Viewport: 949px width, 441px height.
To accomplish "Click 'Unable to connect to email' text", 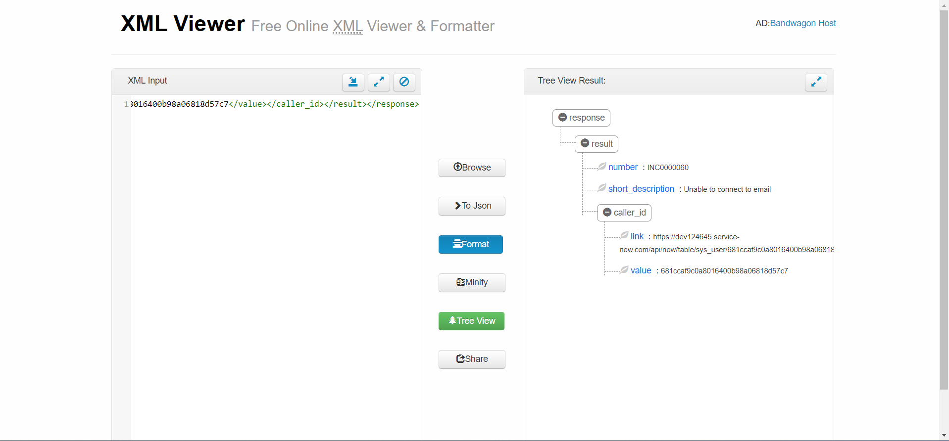I will click(727, 189).
